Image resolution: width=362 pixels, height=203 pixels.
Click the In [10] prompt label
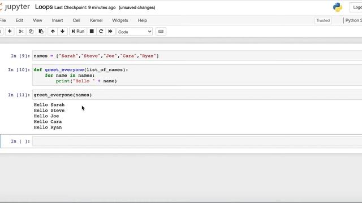pyautogui.click(x=19, y=70)
